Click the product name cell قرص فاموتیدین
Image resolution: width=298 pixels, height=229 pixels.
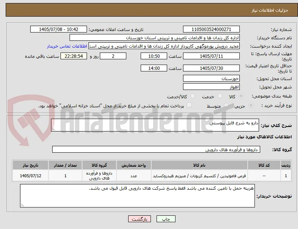(x=199, y=176)
